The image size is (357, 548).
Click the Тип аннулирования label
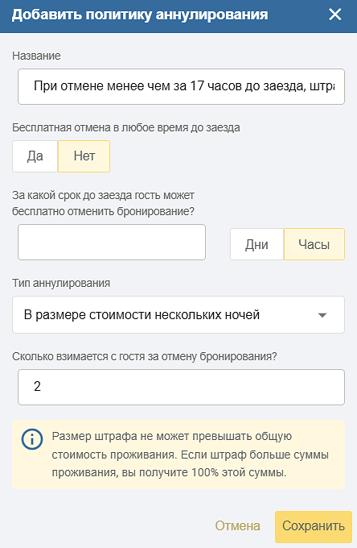[x=61, y=283]
